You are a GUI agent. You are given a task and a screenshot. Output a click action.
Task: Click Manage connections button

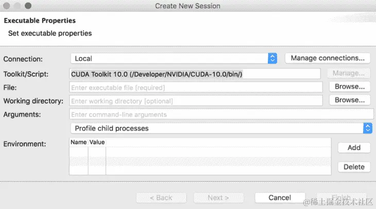point(328,58)
